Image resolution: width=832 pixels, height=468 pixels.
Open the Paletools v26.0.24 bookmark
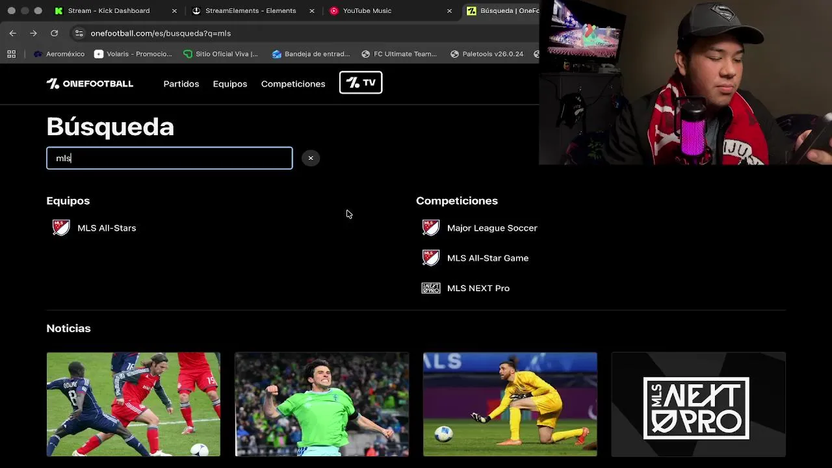487,54
